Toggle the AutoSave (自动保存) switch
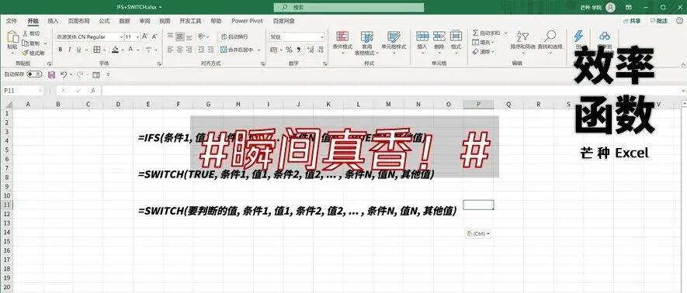The image size is (687, 293). tap(34, 74)
